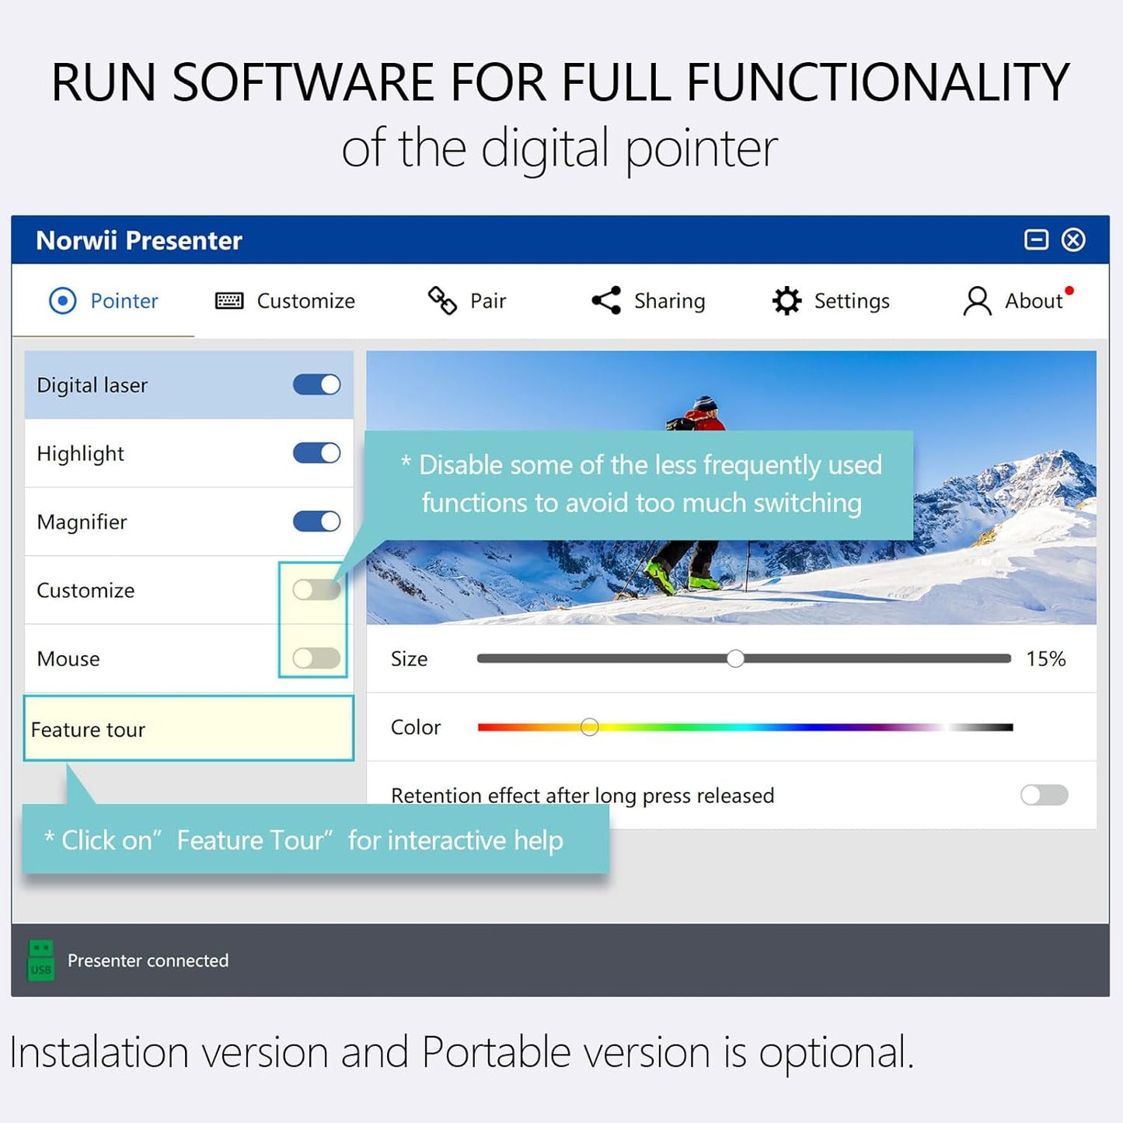Viewport: 1123px width, 1123px height.
Task: Enable the Mouse mode toggle
Action: click(316, 658)
